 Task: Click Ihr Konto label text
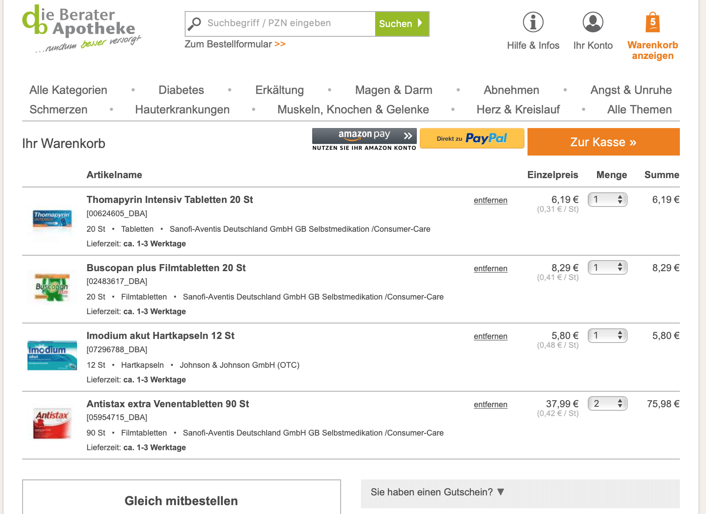(x=593, y=46)
